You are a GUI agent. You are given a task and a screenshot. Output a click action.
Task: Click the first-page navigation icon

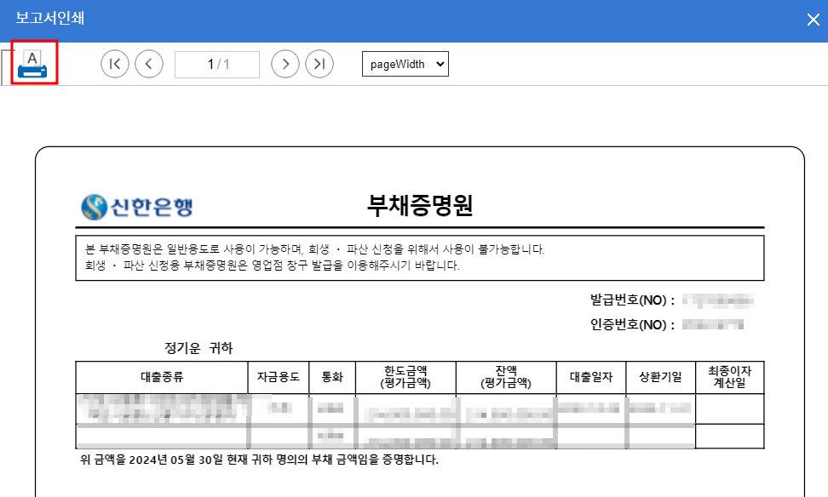click(x=115, y=64)
